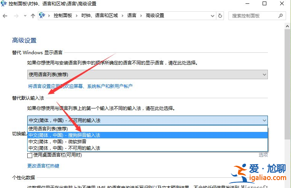This screenshot has height=188, width=291.
Task: Click the 高级设置 page heading
Action: (x=24, y=40)
